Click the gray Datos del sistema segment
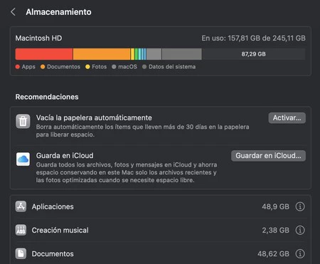The width and height of the screenshot is (320, 264). [x=182, y=54]
